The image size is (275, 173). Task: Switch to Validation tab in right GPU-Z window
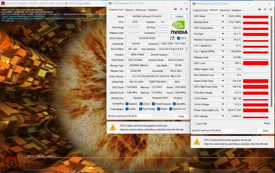pyautogui.click(x=237, y=10)
